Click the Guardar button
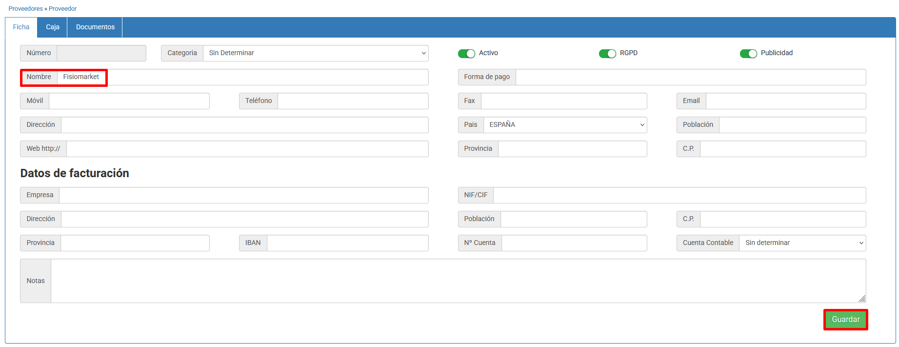This screenshot has width=899, height=347. point(845,320)
